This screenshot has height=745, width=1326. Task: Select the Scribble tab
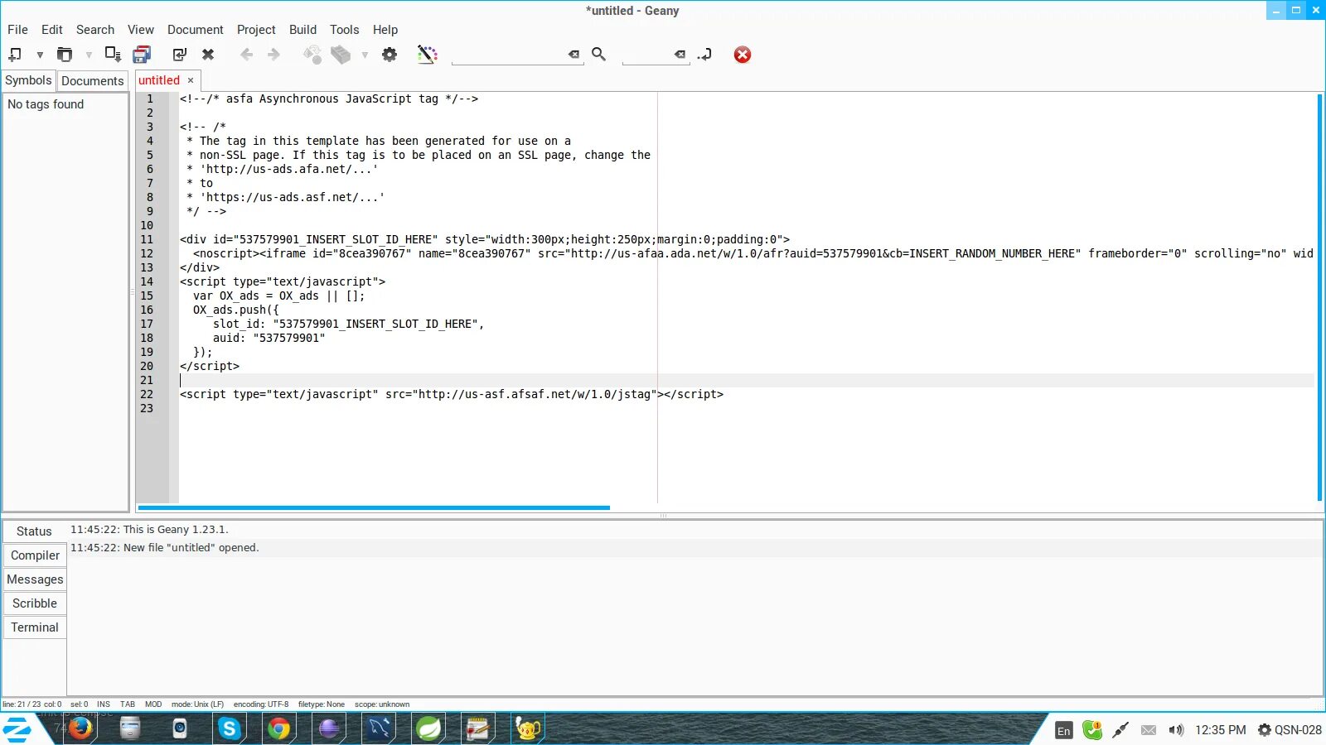pos(35,603)
